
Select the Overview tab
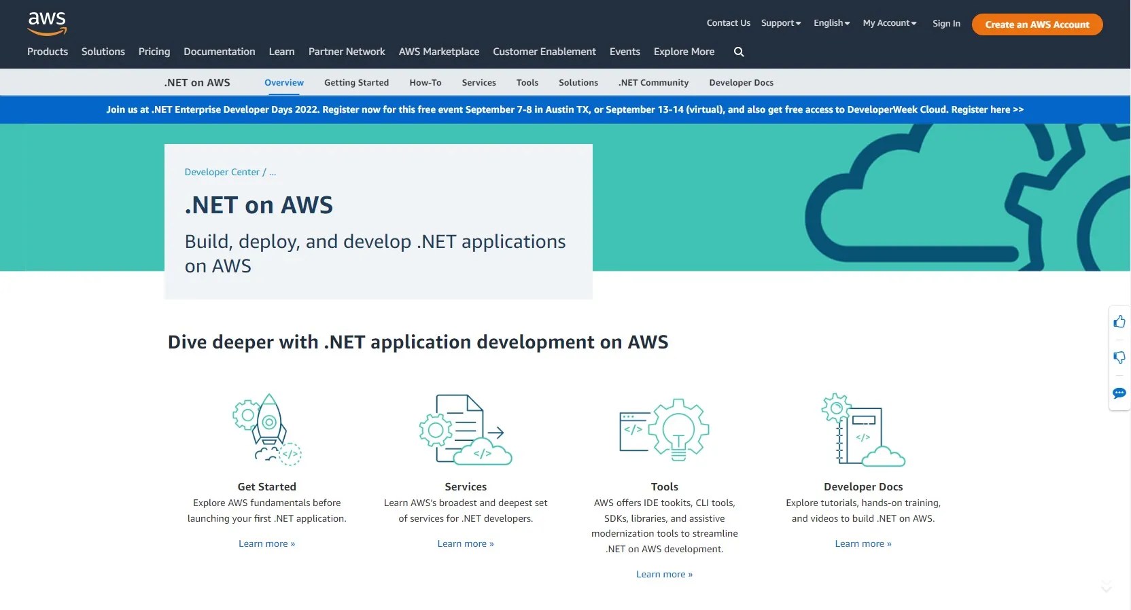point(284,82)
